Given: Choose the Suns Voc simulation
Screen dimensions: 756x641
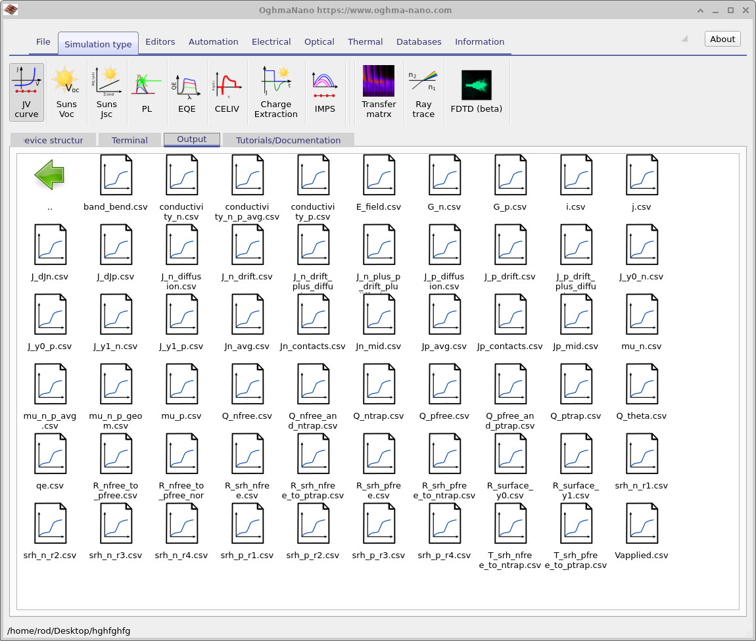Looking at the screenshot, I should click(x=66, y=92).
